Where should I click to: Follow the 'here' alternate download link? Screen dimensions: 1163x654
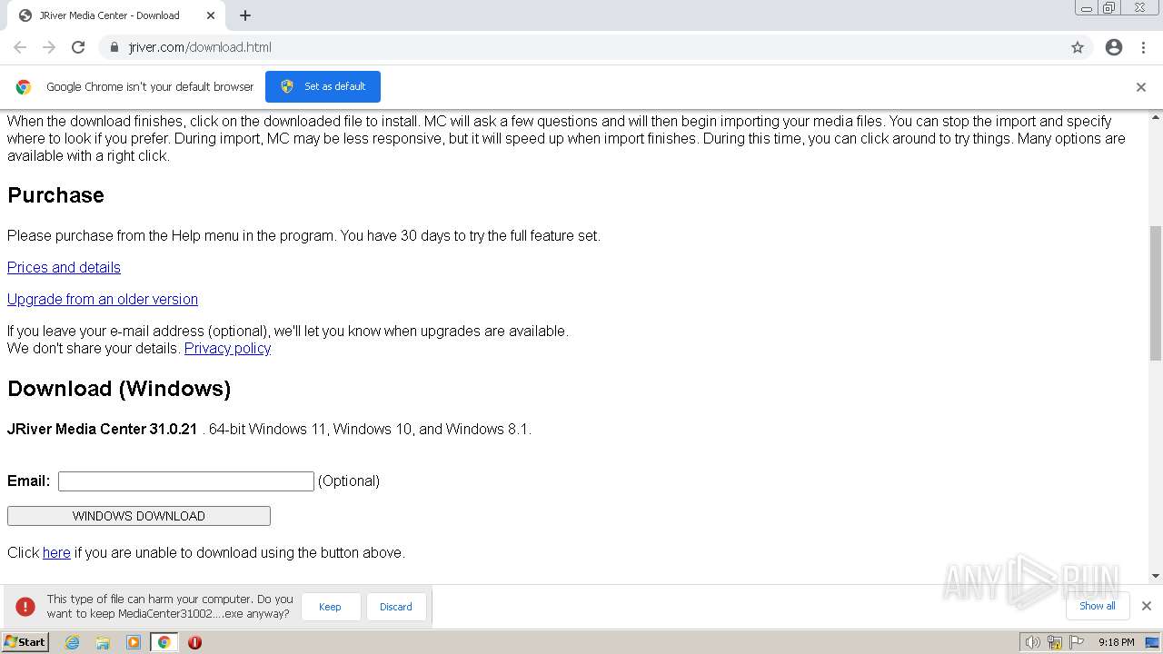[x=56, y=552]
